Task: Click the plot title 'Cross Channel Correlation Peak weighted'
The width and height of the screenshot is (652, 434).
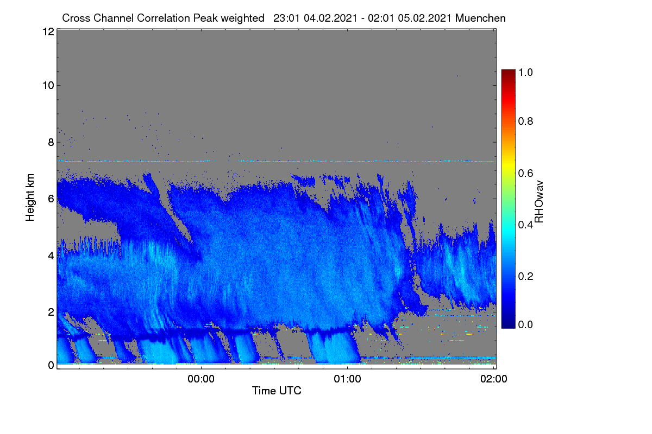Action: pyautogui.click(x=164, y=18)
